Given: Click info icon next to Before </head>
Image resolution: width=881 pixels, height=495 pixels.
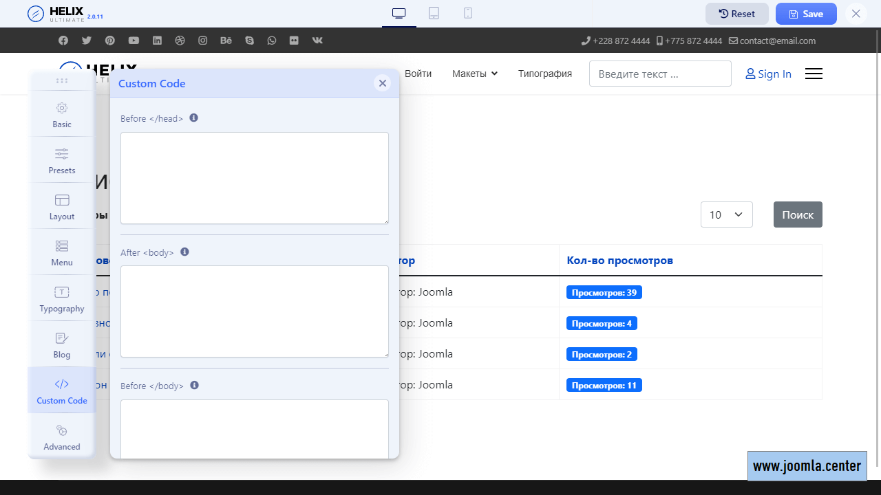Looking at the screenshot, I should click(194, 118).
